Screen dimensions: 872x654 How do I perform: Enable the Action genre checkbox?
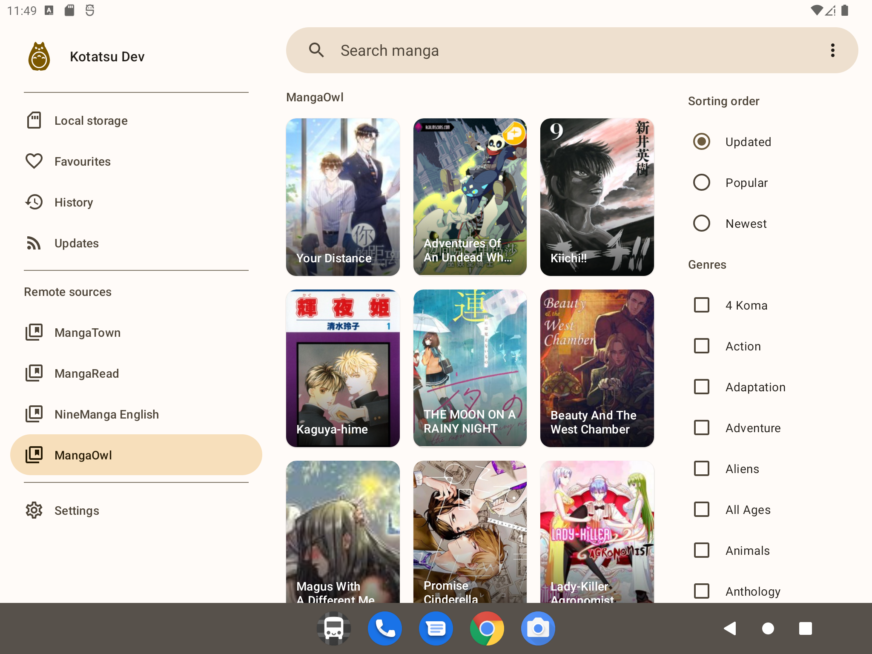(702, 346)
